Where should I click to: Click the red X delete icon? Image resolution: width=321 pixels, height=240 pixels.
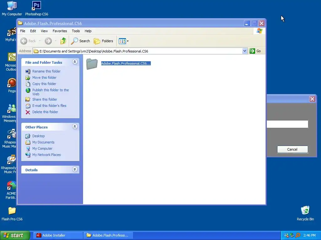(28, 112)
